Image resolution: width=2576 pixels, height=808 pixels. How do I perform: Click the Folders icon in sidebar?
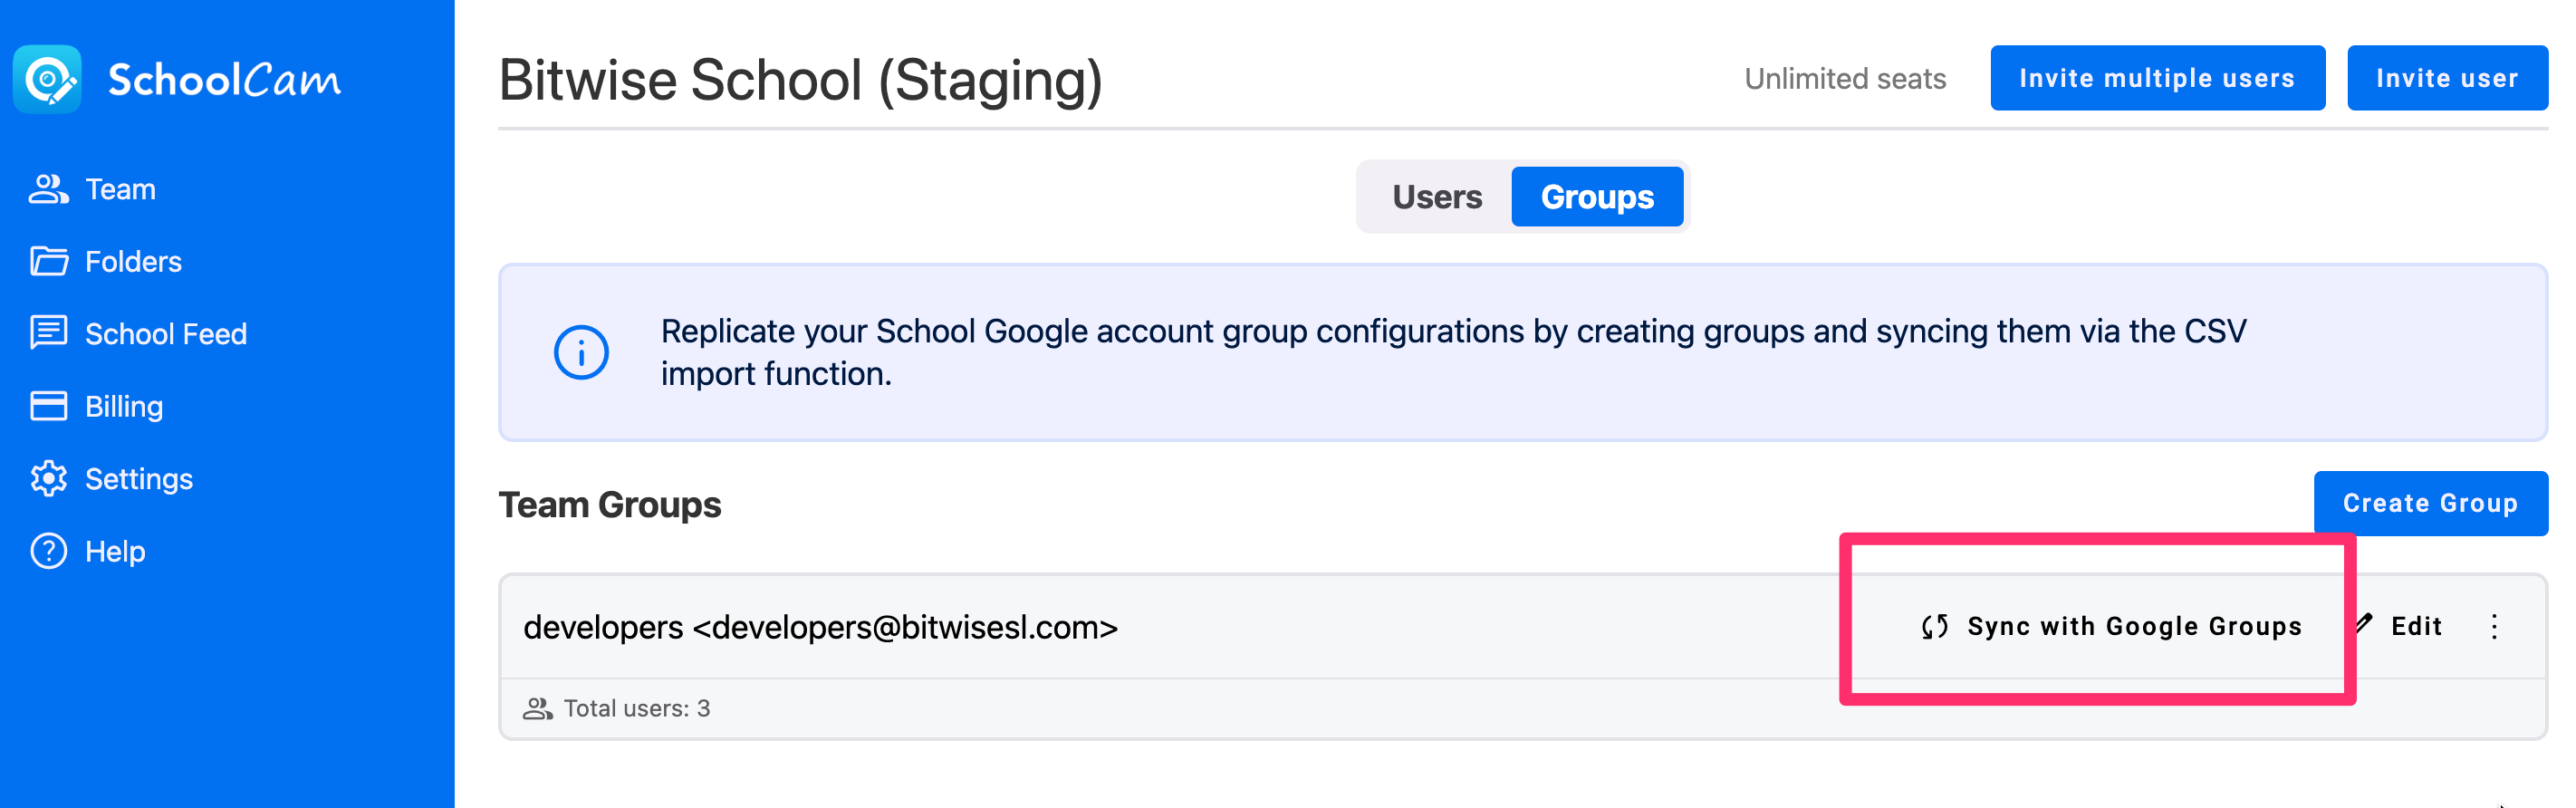(x=49, y=261)
